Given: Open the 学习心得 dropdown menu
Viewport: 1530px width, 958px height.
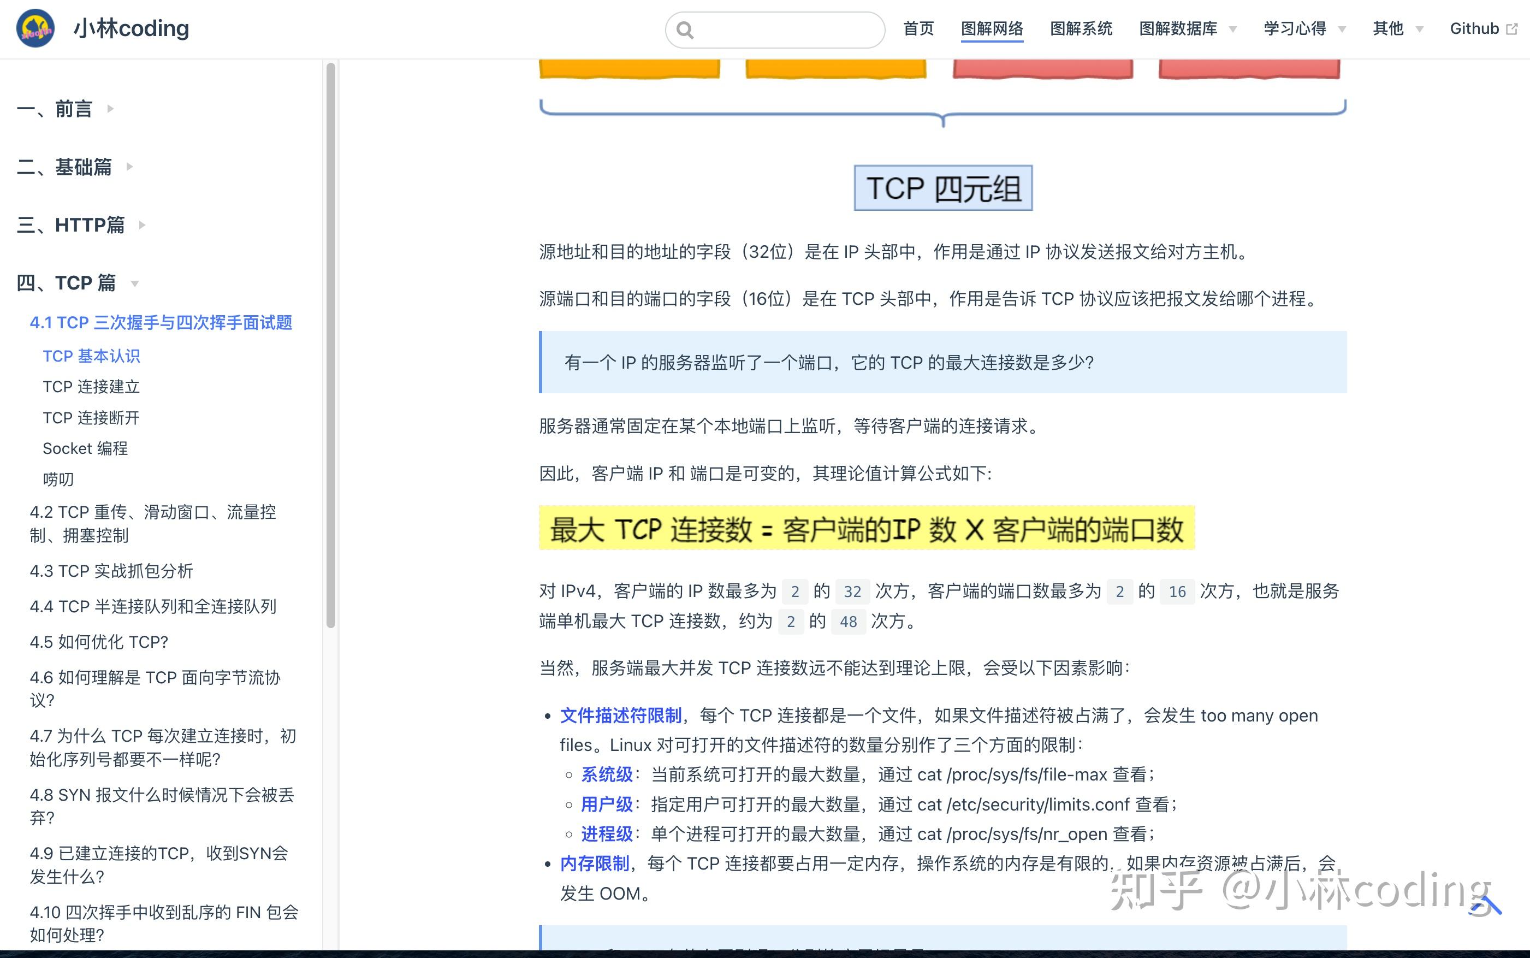Looking at the screenshot, I should (x=1296, y=28).
